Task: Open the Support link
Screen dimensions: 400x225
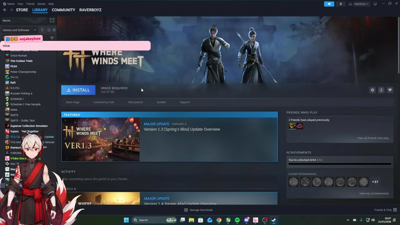Action: (x=185, y=102)
